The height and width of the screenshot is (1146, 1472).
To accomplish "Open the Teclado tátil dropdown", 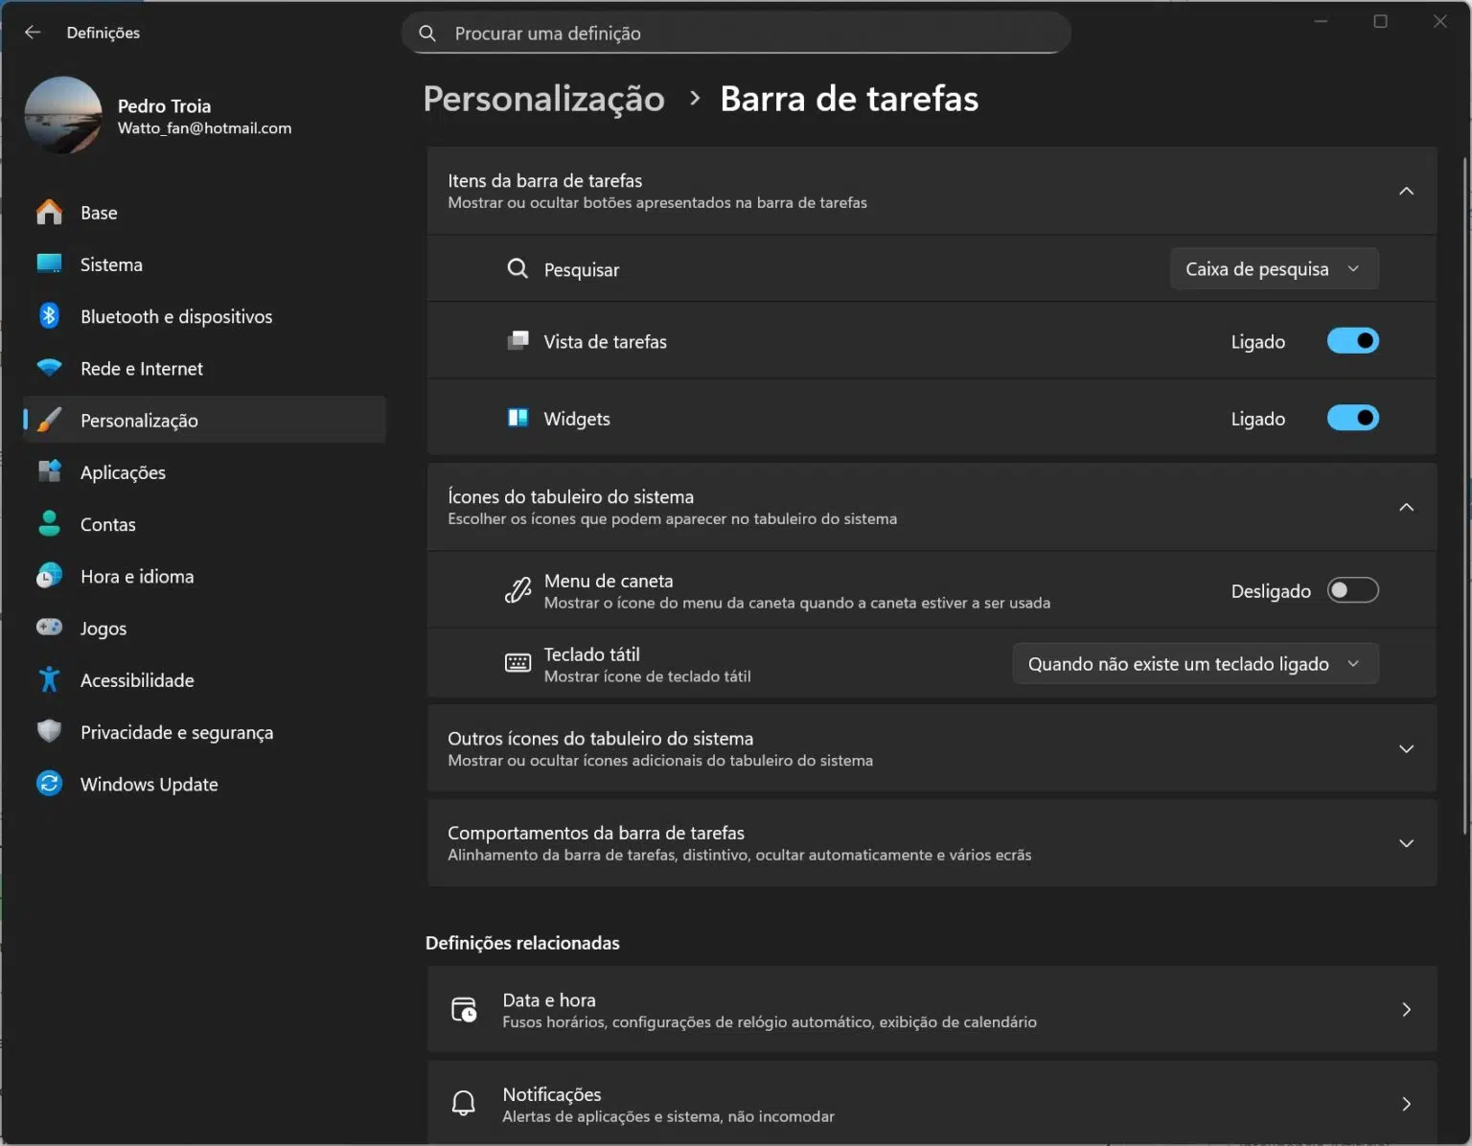I will pyautogui.click(x=1195, y=664).
